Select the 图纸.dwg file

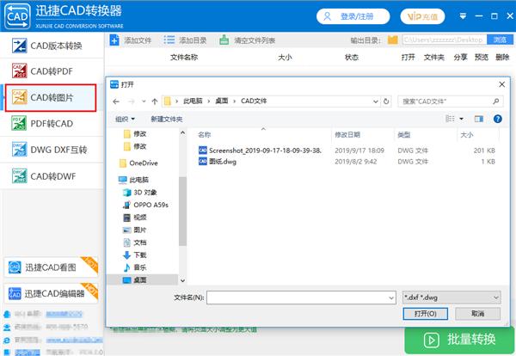(x=218, y=161)
